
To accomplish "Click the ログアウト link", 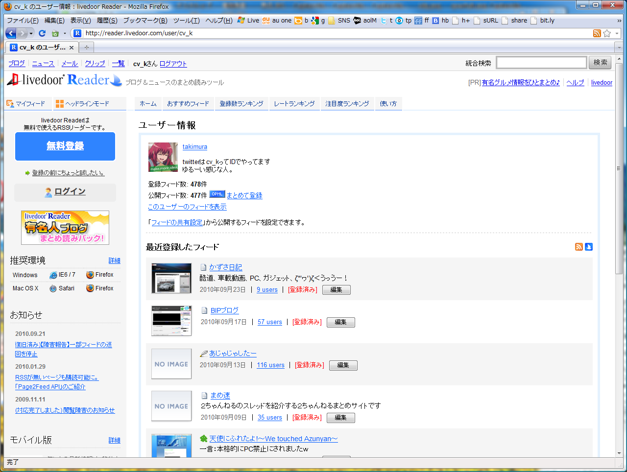I will tap(173, 64).
